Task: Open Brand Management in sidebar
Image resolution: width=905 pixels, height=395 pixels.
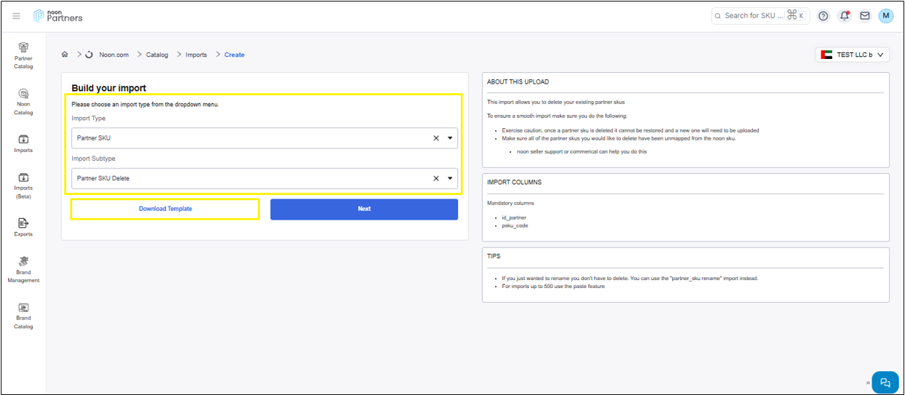Action: click(23, 269)
